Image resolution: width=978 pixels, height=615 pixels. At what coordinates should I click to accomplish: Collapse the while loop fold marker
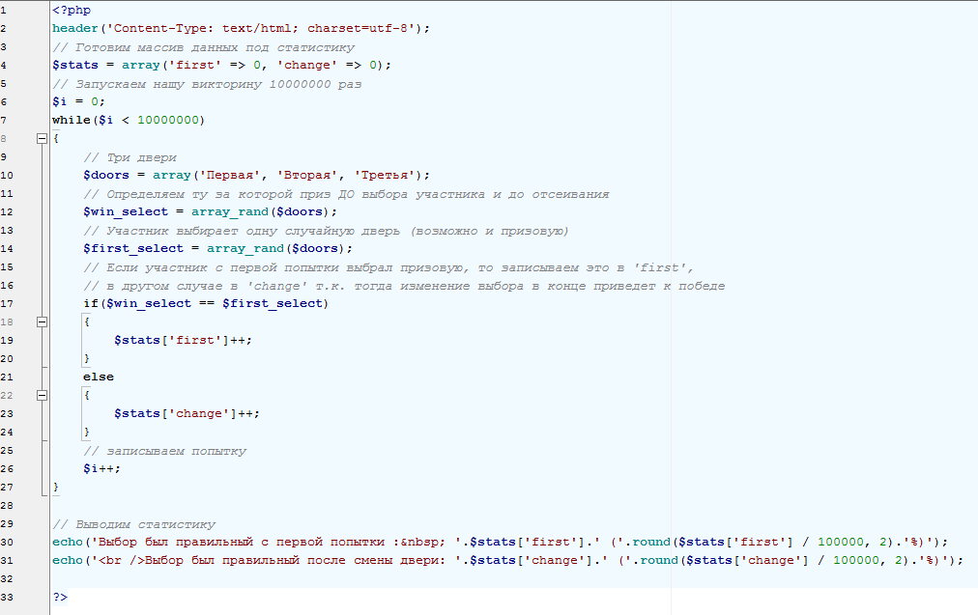point(42,138)
